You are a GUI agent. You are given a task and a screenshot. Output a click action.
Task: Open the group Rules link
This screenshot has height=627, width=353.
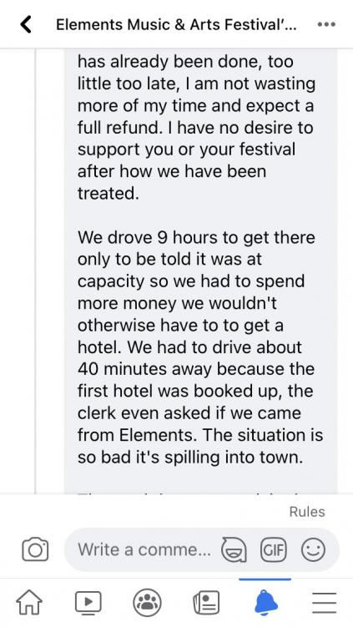[307, 512]
